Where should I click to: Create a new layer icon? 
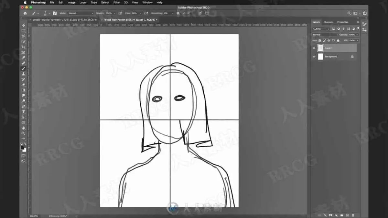click(347, 215)
